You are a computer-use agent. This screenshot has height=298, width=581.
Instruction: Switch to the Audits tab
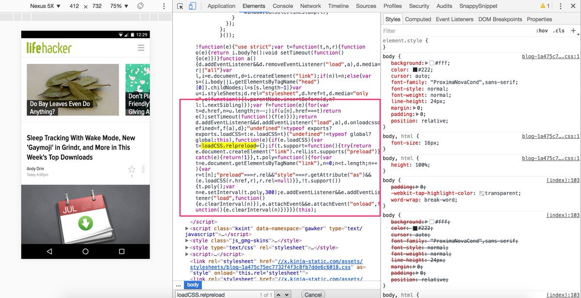click(444, 6)
